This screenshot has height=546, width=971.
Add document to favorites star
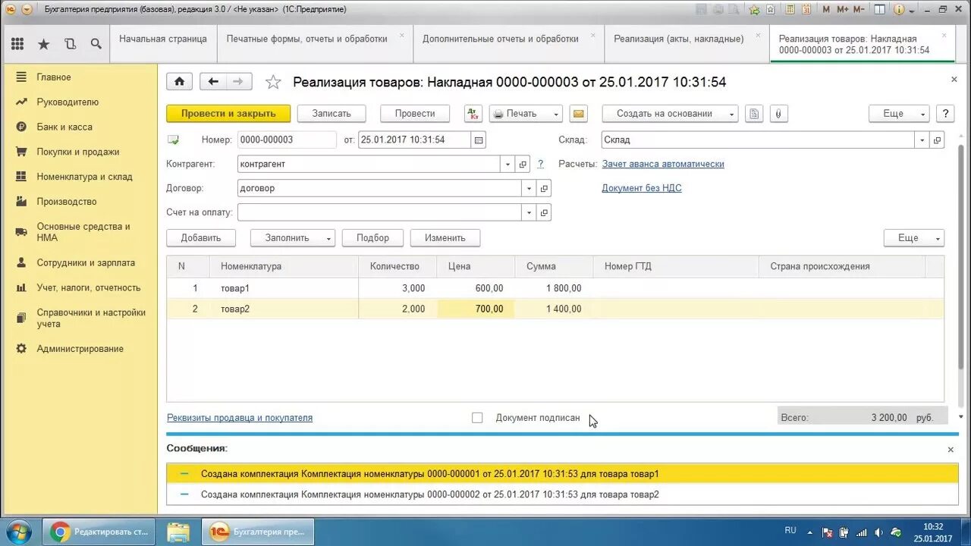coord(273,82)
